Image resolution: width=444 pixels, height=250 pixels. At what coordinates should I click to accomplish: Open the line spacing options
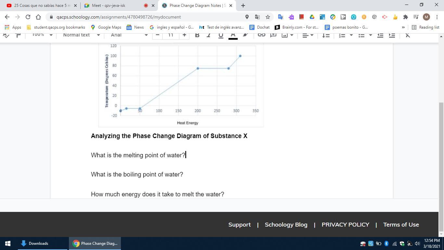click(326, 35)
